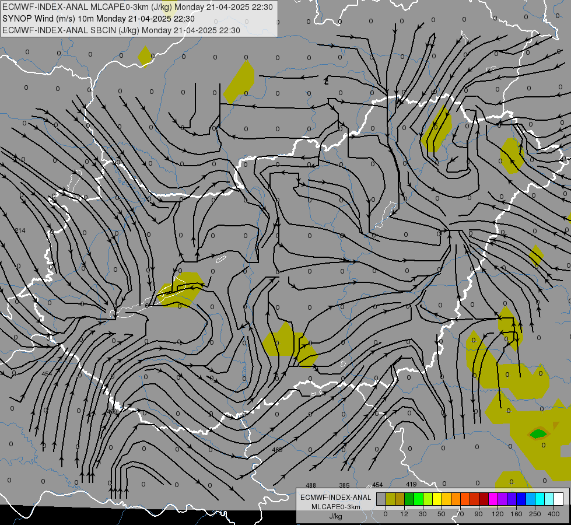Click the legend value label 160
Viewport: 571px width, 525px height.
516,514
